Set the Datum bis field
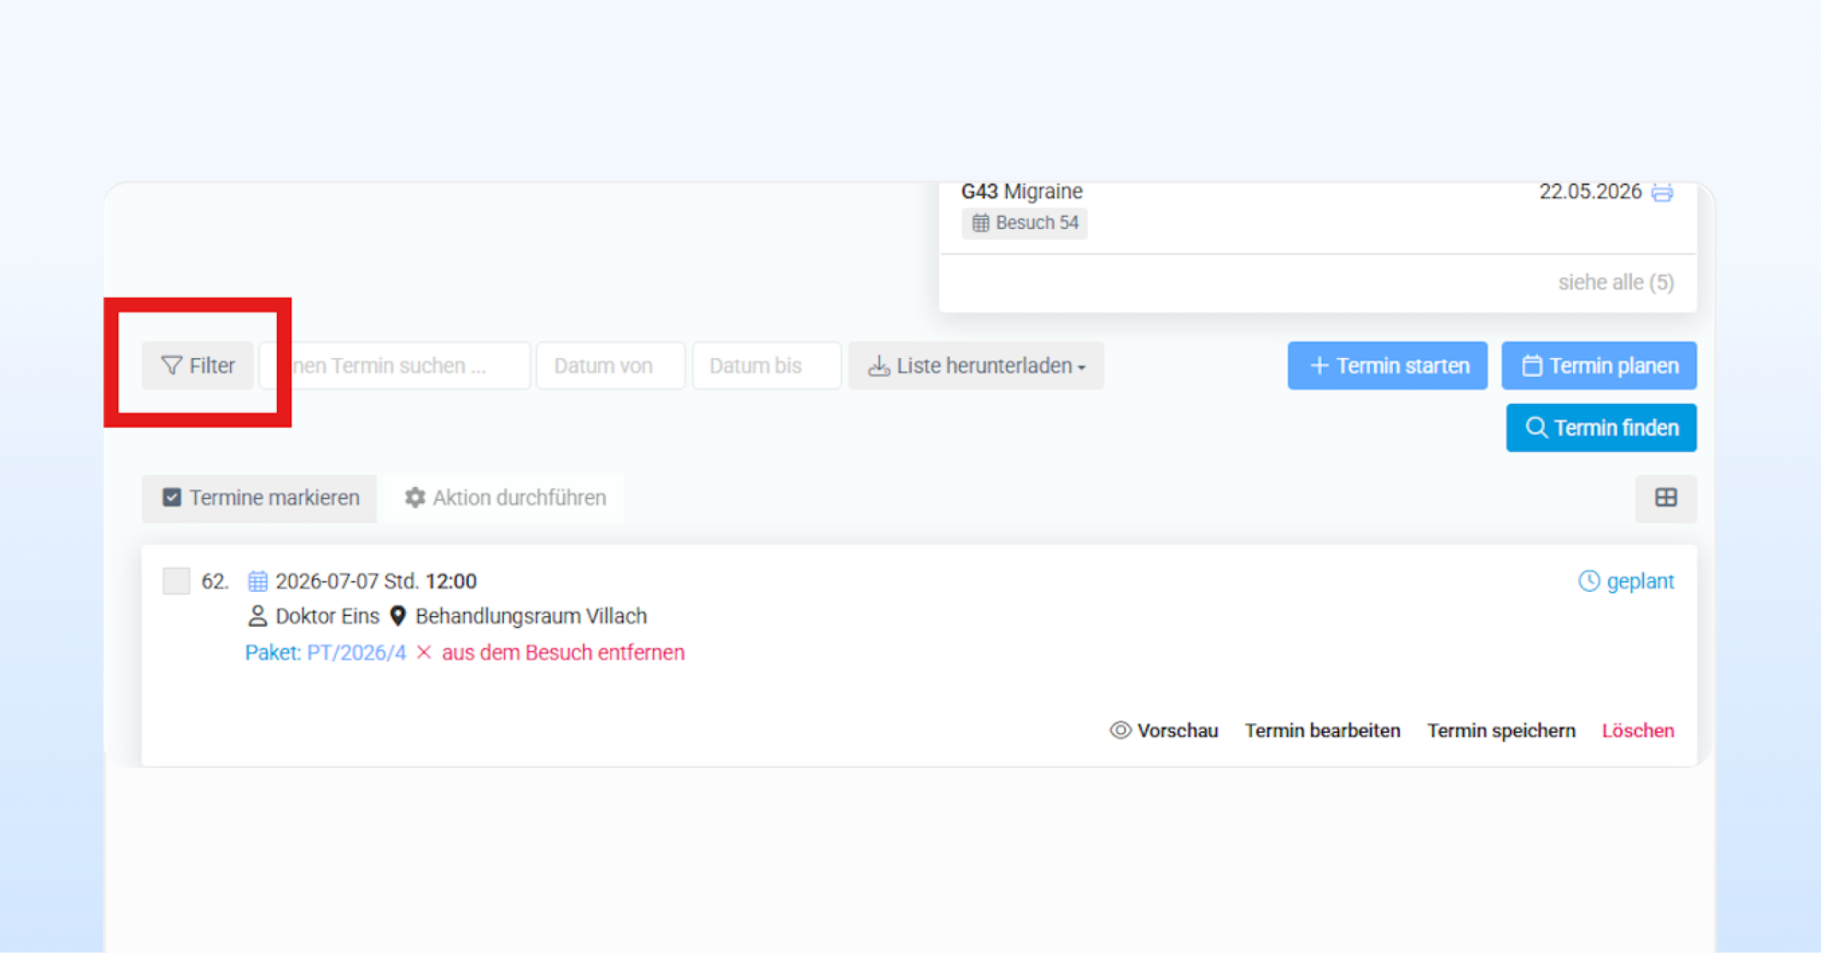 point(766,366)
